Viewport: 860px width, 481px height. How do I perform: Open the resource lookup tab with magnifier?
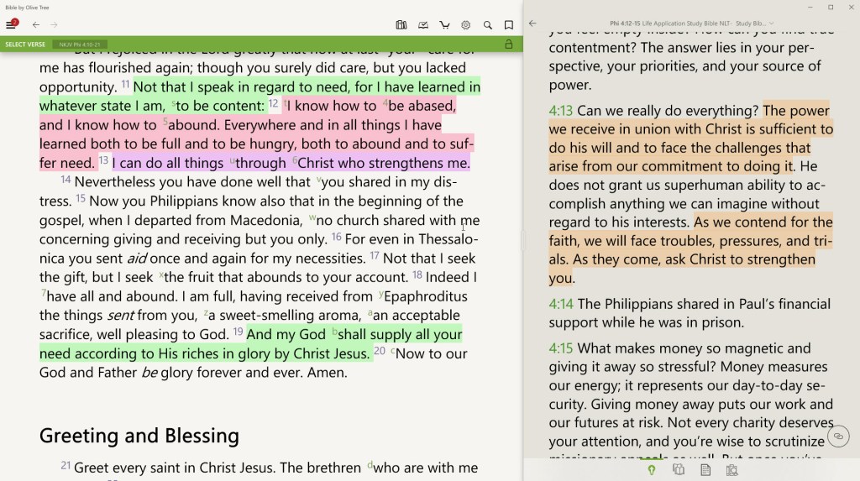[x=732, y=470]
